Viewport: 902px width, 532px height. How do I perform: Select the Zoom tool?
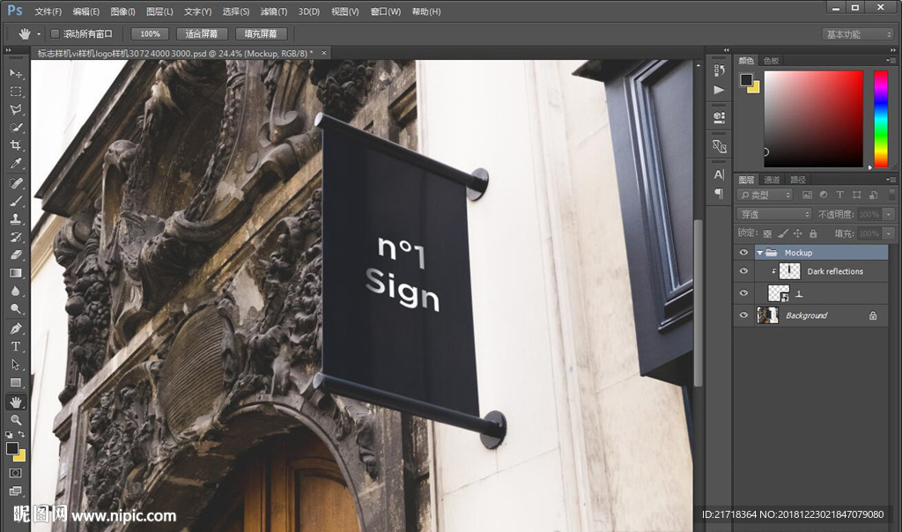(16, 420)
